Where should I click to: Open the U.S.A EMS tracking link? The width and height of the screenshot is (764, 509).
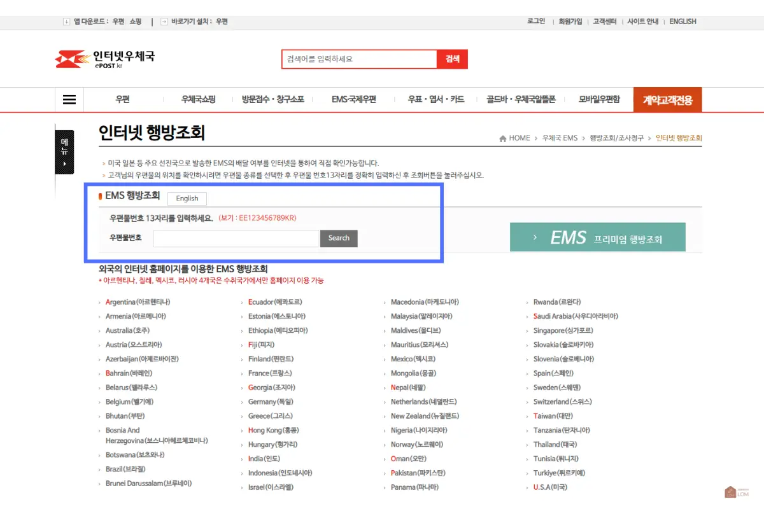click(x=549, y=487)
